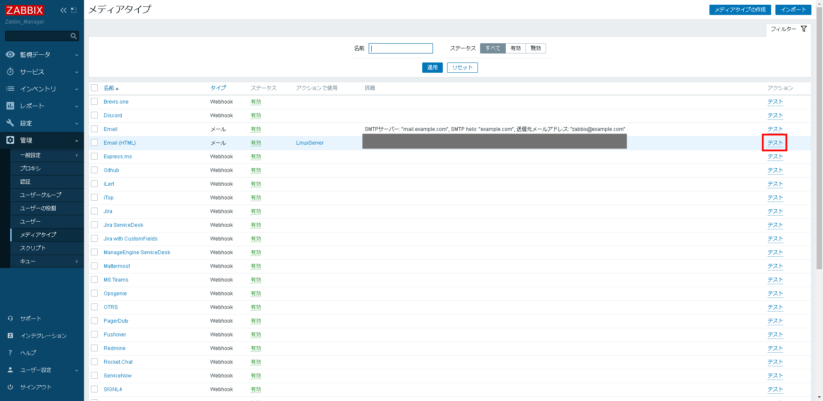This screenshot has height=401, width=823.
Task: Sort by the タイプ column header
Action: pos(218,88)
